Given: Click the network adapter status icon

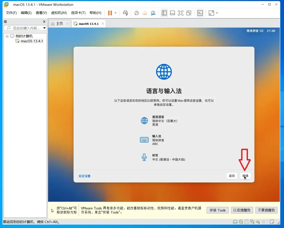Looking at the screenshot, I should pyautogui.click(x=252, y=222).
